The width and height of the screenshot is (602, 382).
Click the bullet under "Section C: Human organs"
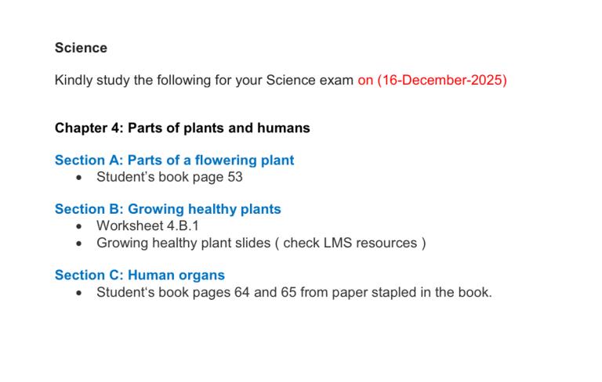[80, 294]
